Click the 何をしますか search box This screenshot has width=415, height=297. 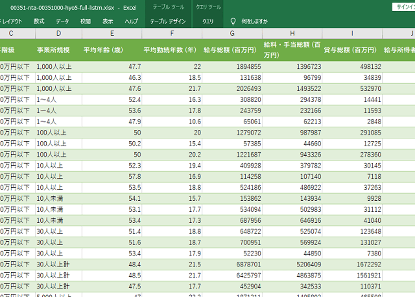point(255,21)
